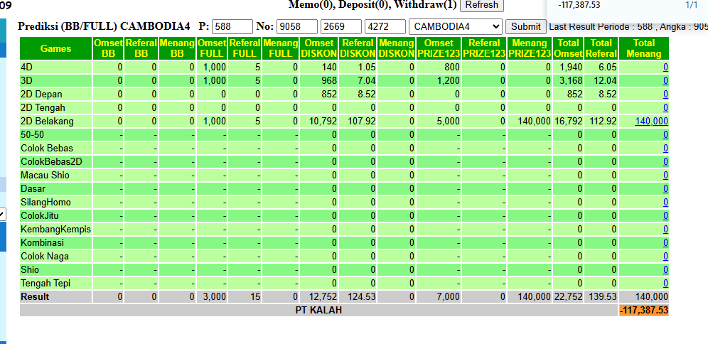Click the Macau Shio Total Menang link

665,176
